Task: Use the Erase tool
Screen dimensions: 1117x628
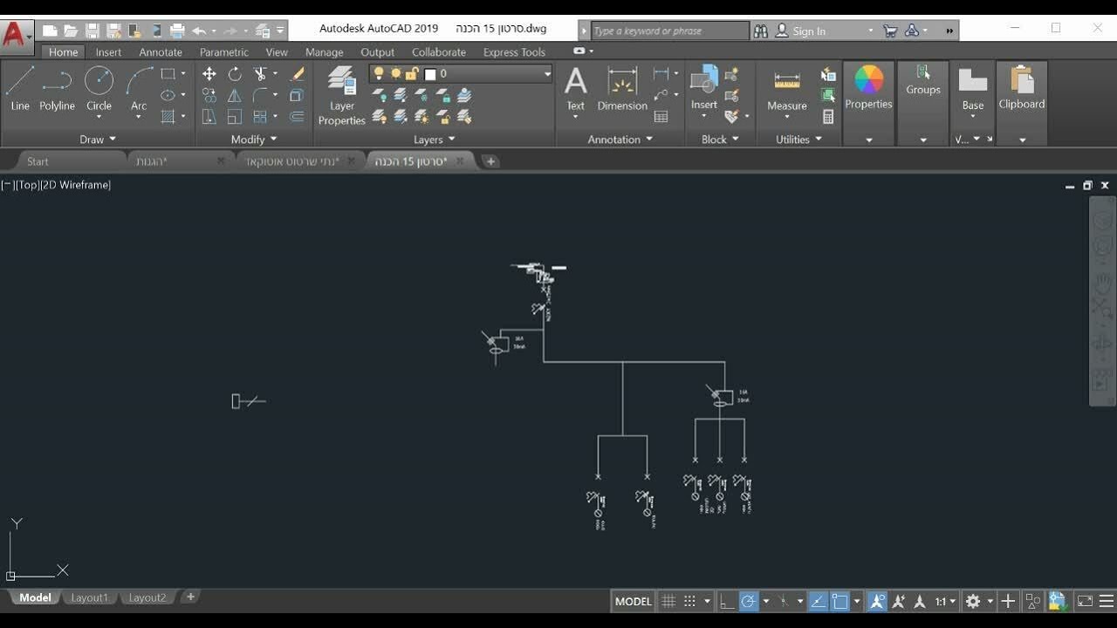Action: [298, 74]
